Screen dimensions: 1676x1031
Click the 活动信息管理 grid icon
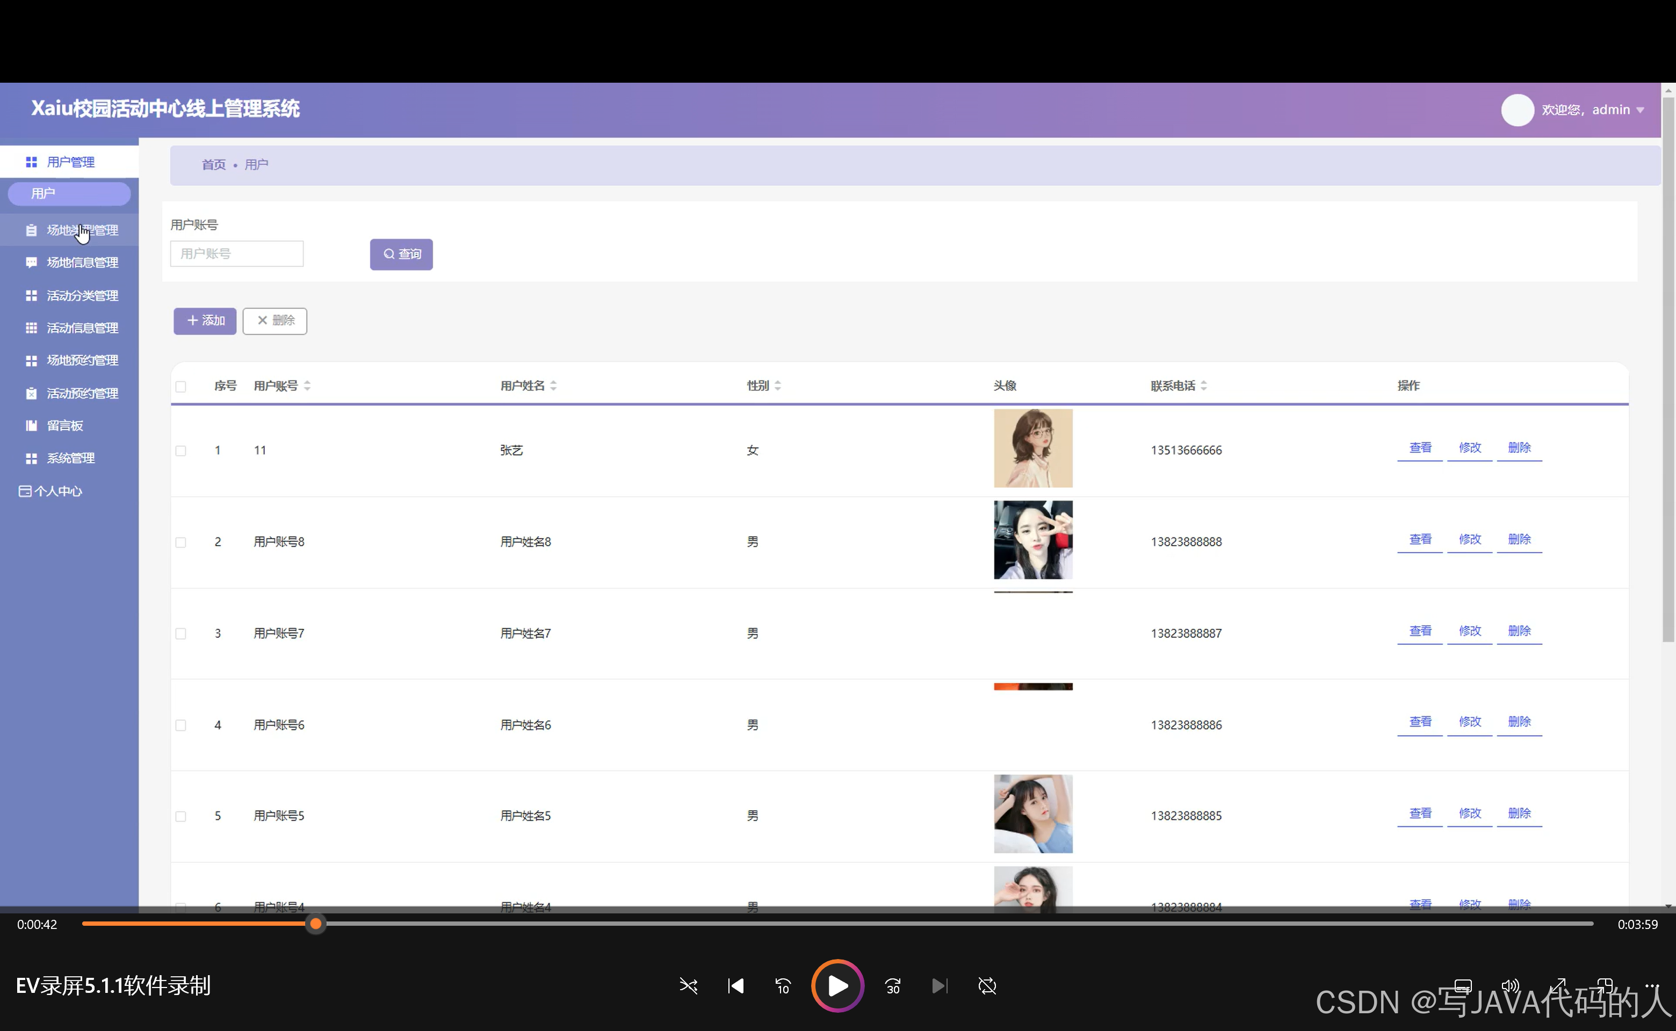tap(31, 328)
